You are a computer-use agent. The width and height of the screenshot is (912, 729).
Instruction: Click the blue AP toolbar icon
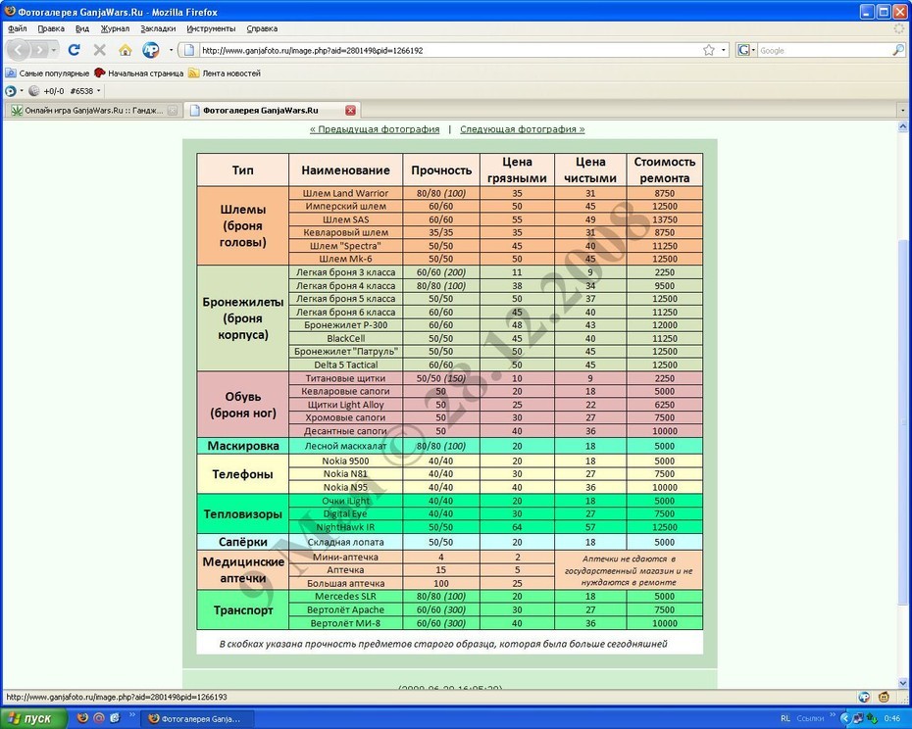tap(151, 50)
